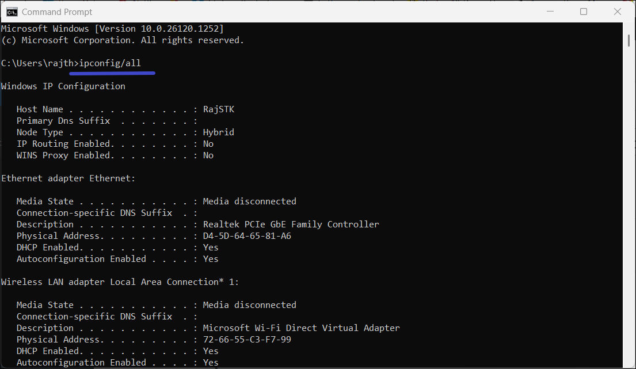Close the Command Prompt window
This screenshot has width=636, height=369.
click(x=616, y=12)
